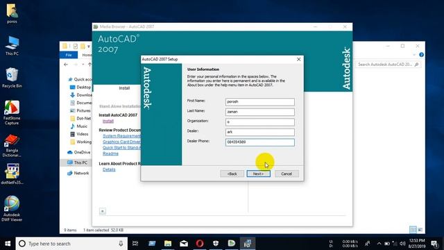
Task: Open the File tab in File Explorer
Action: pos(69,55)
